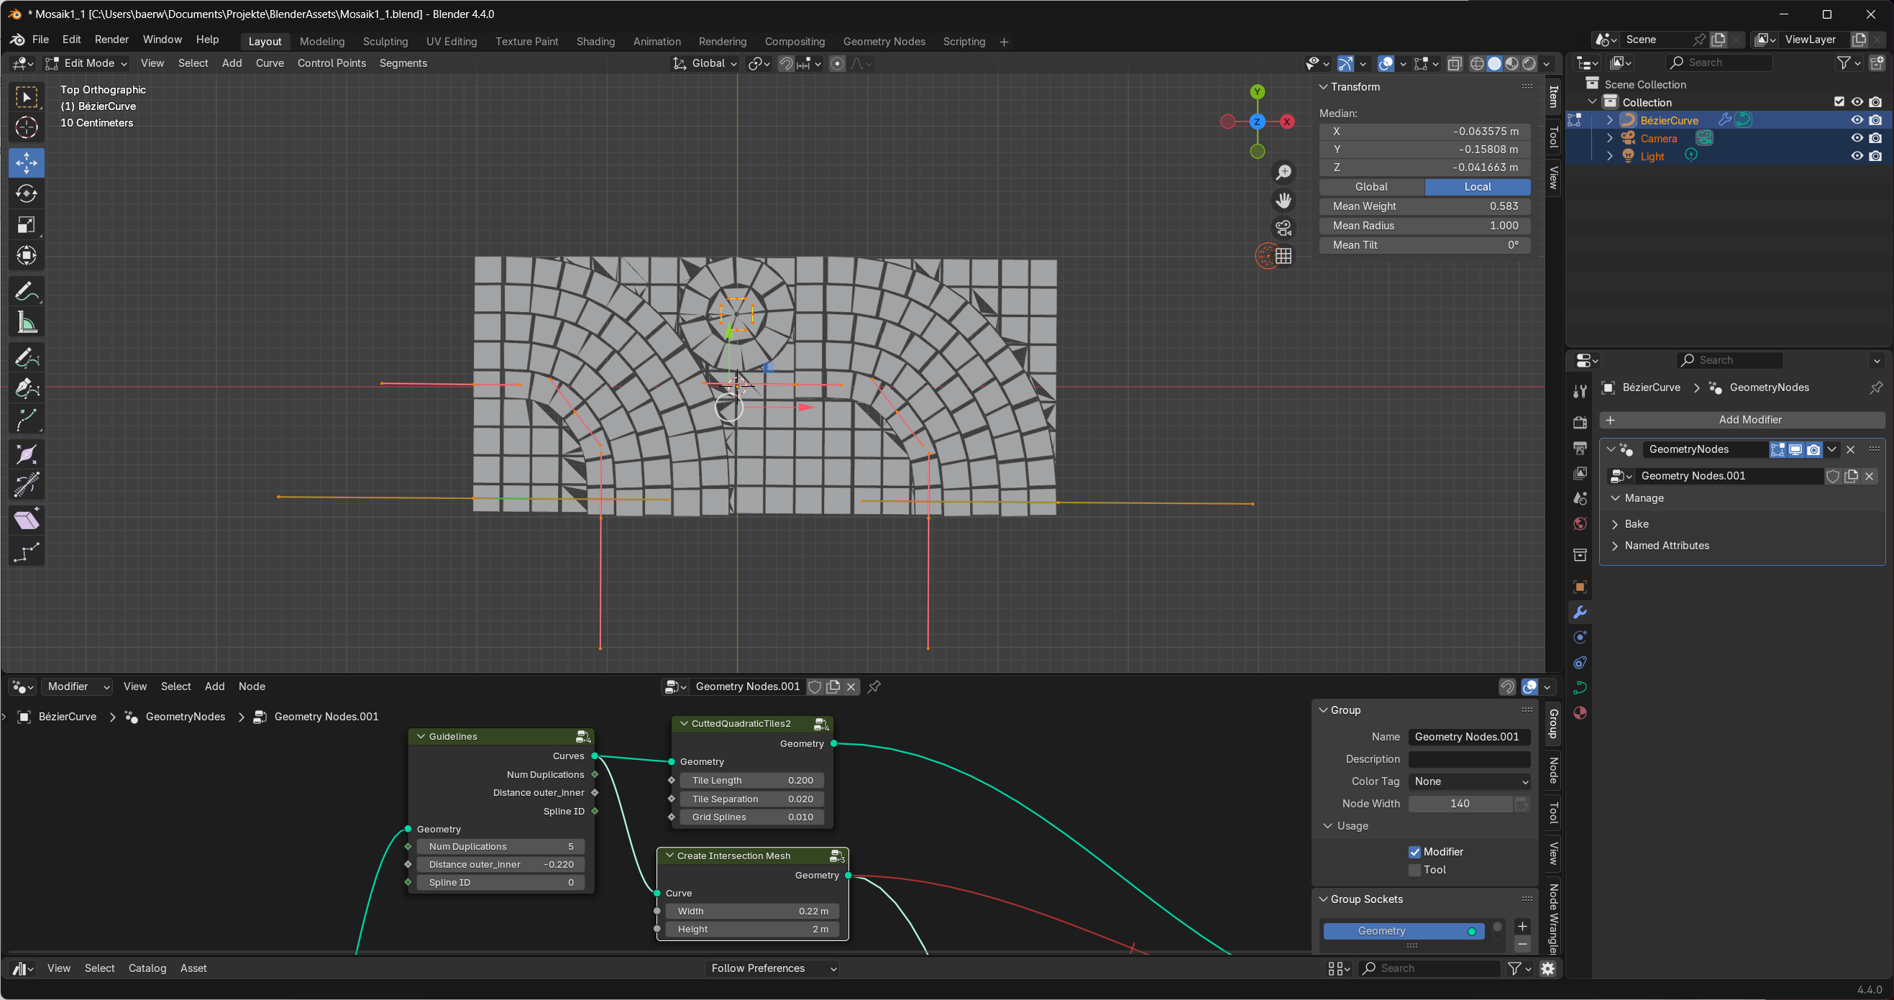The height and width of the screenshot is (1000, 1894).
Task: Toggle camera view in viewport
Action: [x=1284, y=229]
